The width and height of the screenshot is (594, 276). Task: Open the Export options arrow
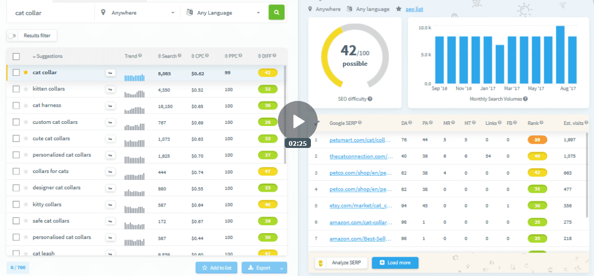(282, 268)
